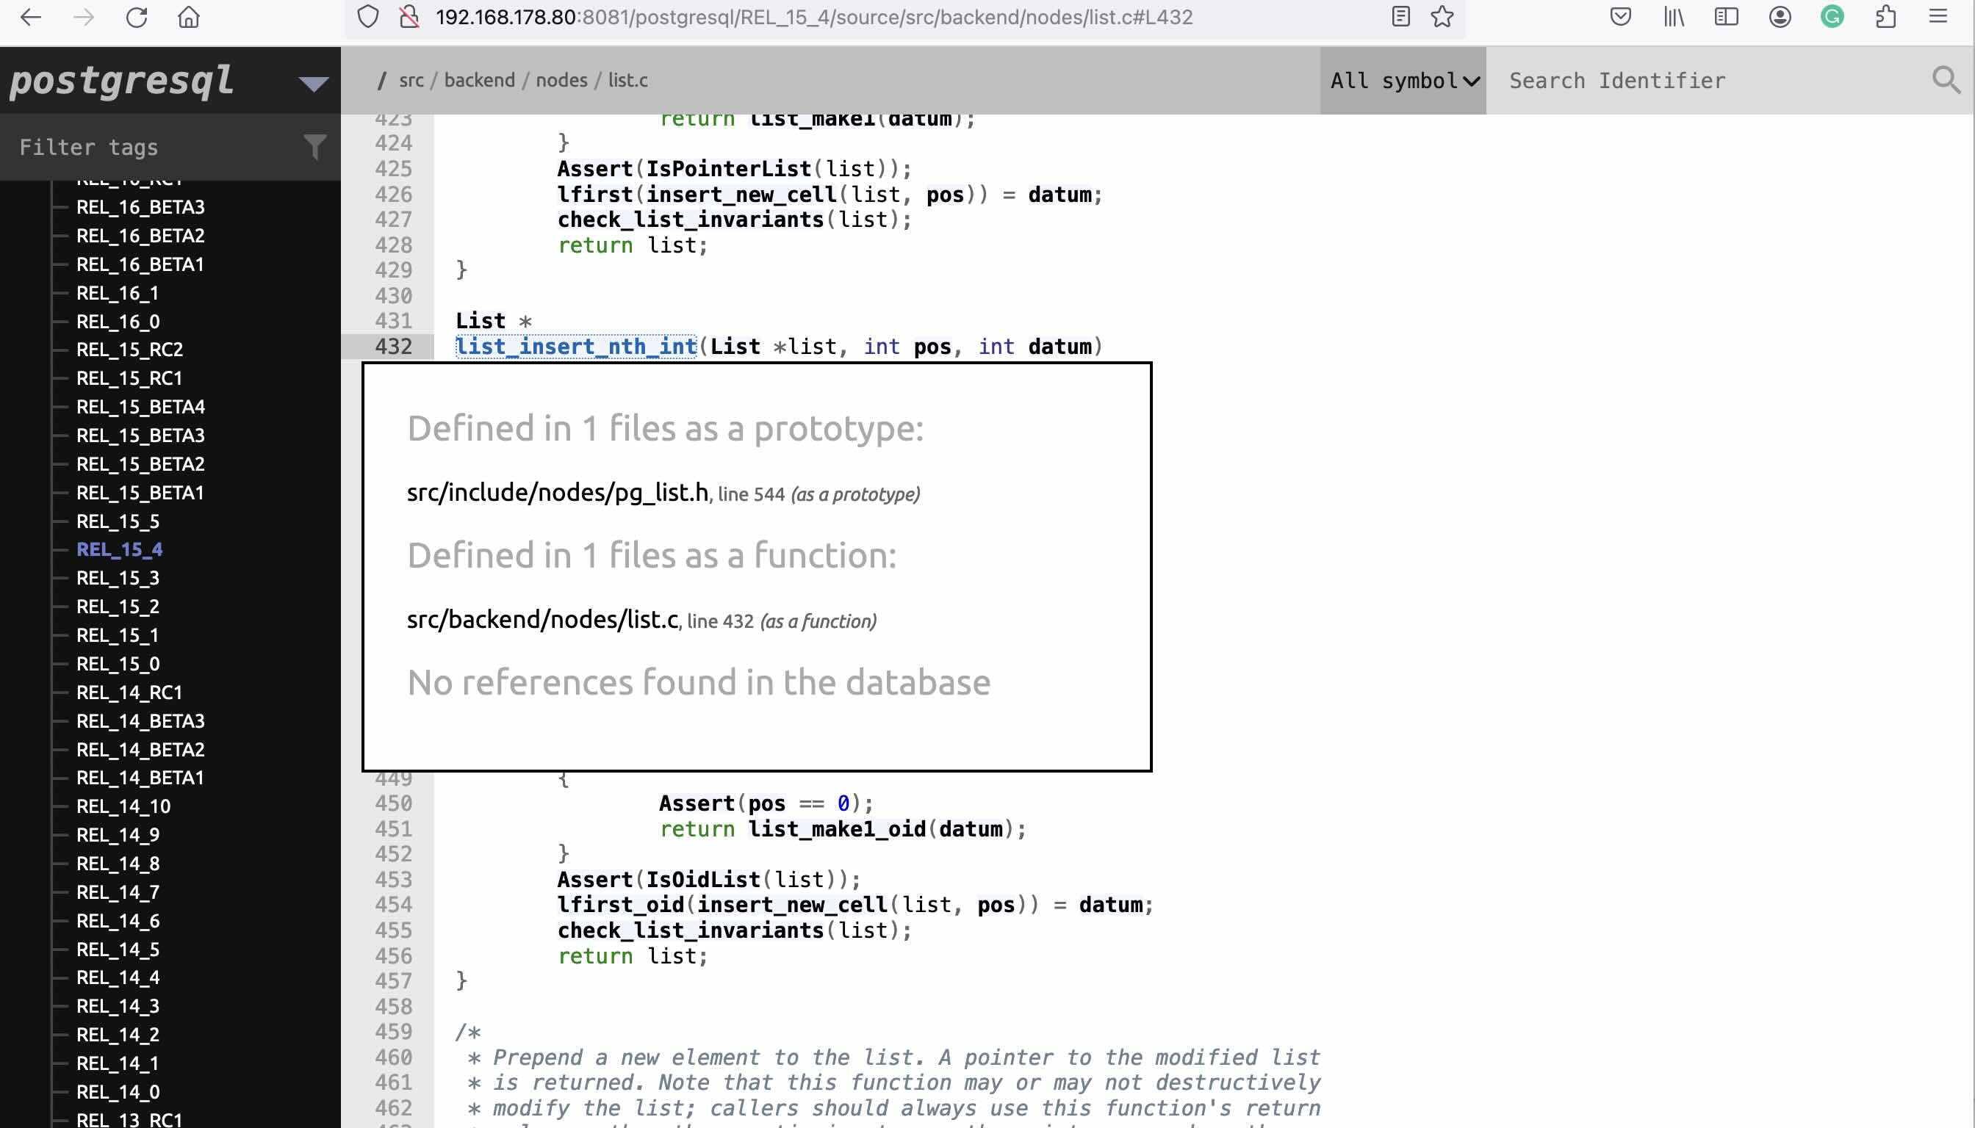Select tag REL_15_BETA4
The width and height of the screenshot is (1975, 1128).
point(140,407)
